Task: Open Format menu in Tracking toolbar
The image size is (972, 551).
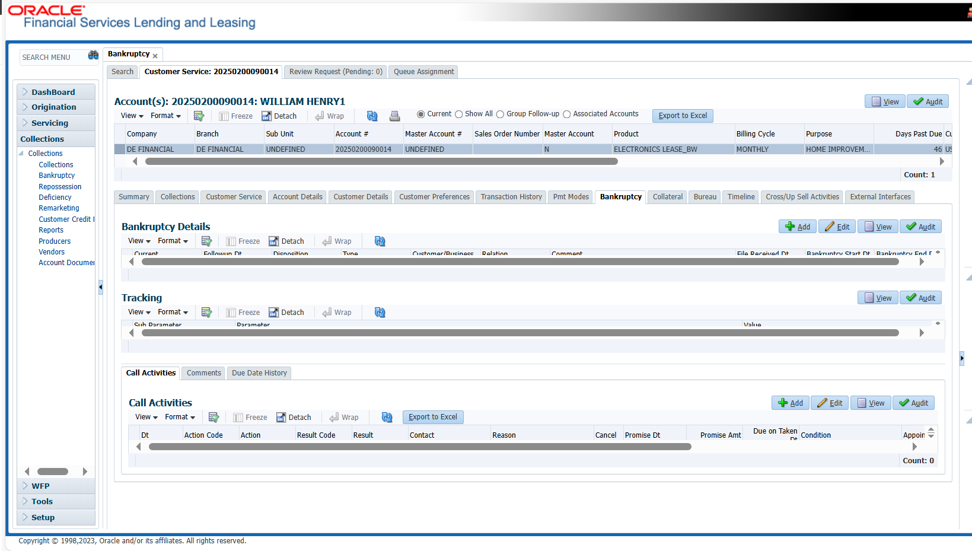Action: pyautogui.click(x=173, y=312)
